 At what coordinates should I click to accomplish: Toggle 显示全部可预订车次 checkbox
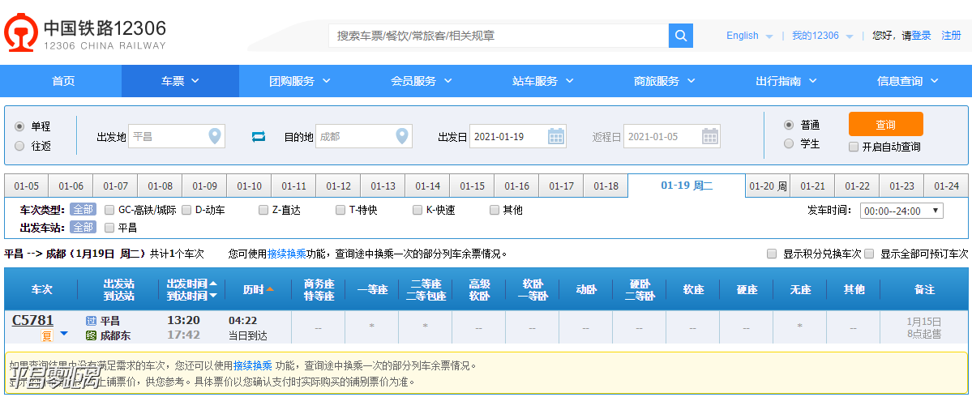tap(869, 254)
